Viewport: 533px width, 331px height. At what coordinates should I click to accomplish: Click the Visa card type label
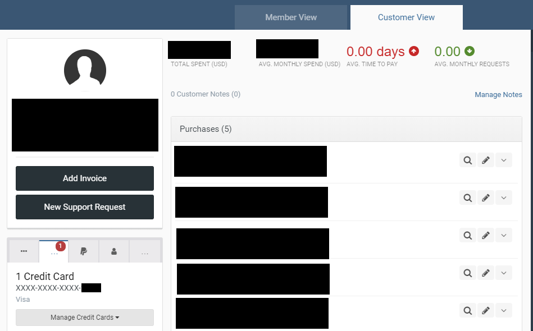tap(23, 300)
